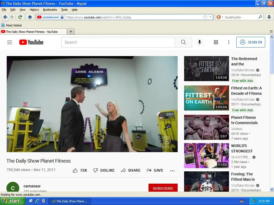Screen dimensions: 274x205
Task: Click the DISLIKE thumbs-down button
Action: tap(104, 170)
